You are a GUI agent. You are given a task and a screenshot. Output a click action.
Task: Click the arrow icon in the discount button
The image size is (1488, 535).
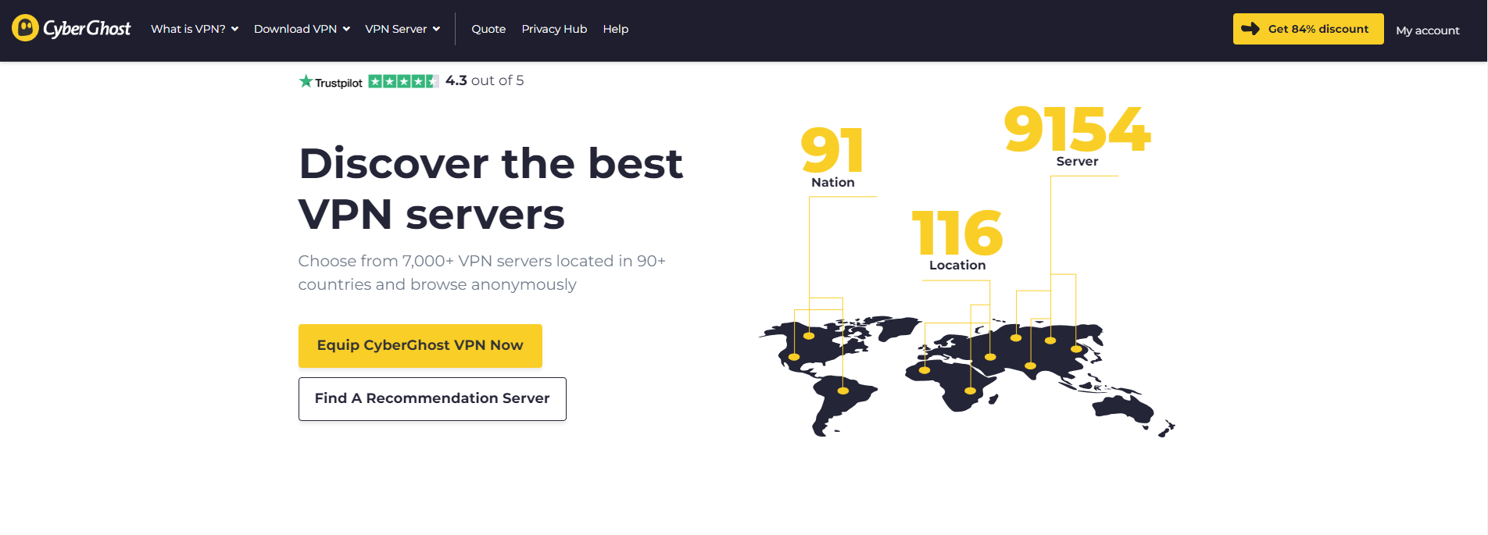pos(1250,29)
